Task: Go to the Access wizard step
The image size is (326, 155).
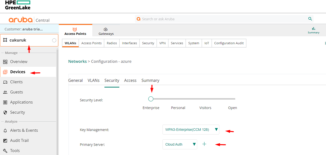Action: [x=130, y=80]
